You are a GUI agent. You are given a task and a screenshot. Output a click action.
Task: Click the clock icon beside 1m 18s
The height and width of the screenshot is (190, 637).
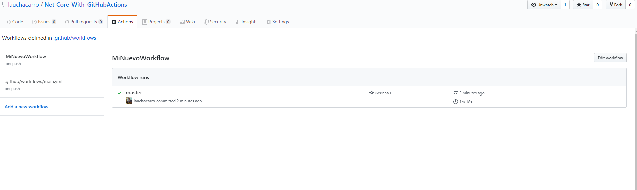click(456, 102)
